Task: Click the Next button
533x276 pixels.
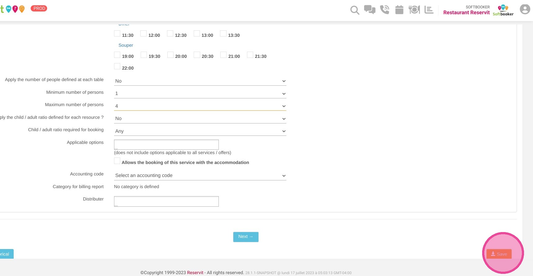Action: tap(246, 237)
